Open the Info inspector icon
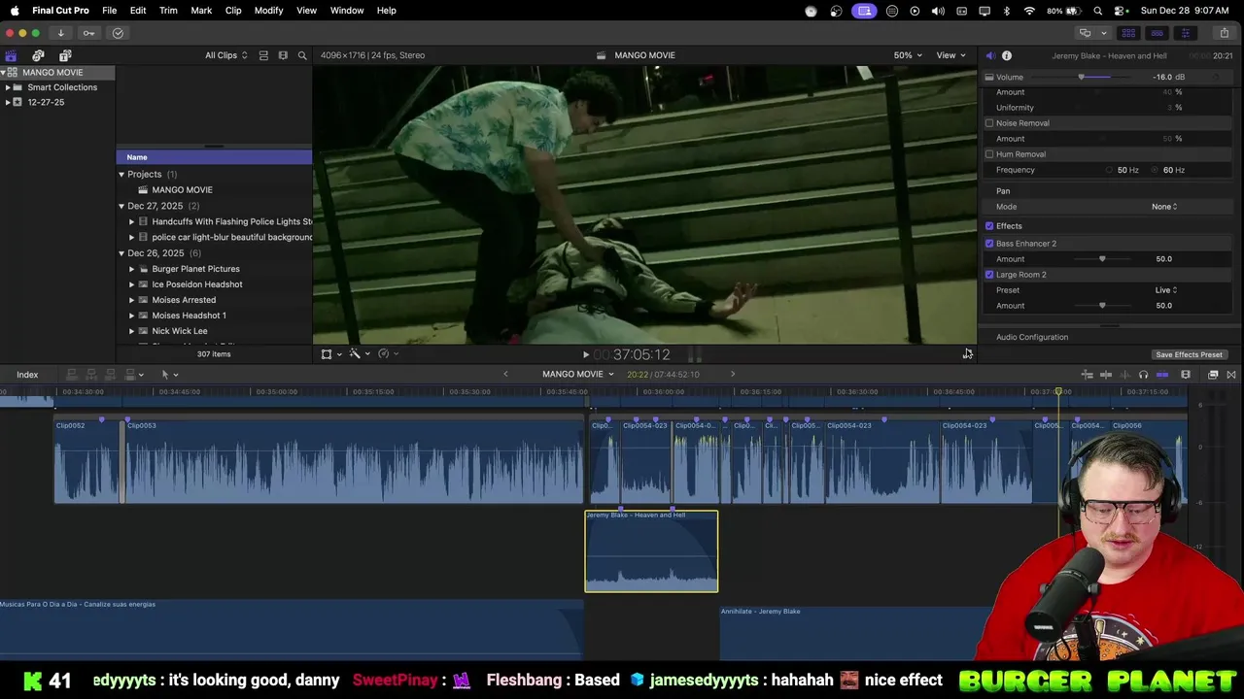Screen dimensions: 1244x699 1007,55
